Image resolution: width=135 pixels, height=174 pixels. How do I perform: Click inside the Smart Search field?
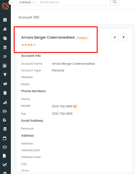coord(74,2)
